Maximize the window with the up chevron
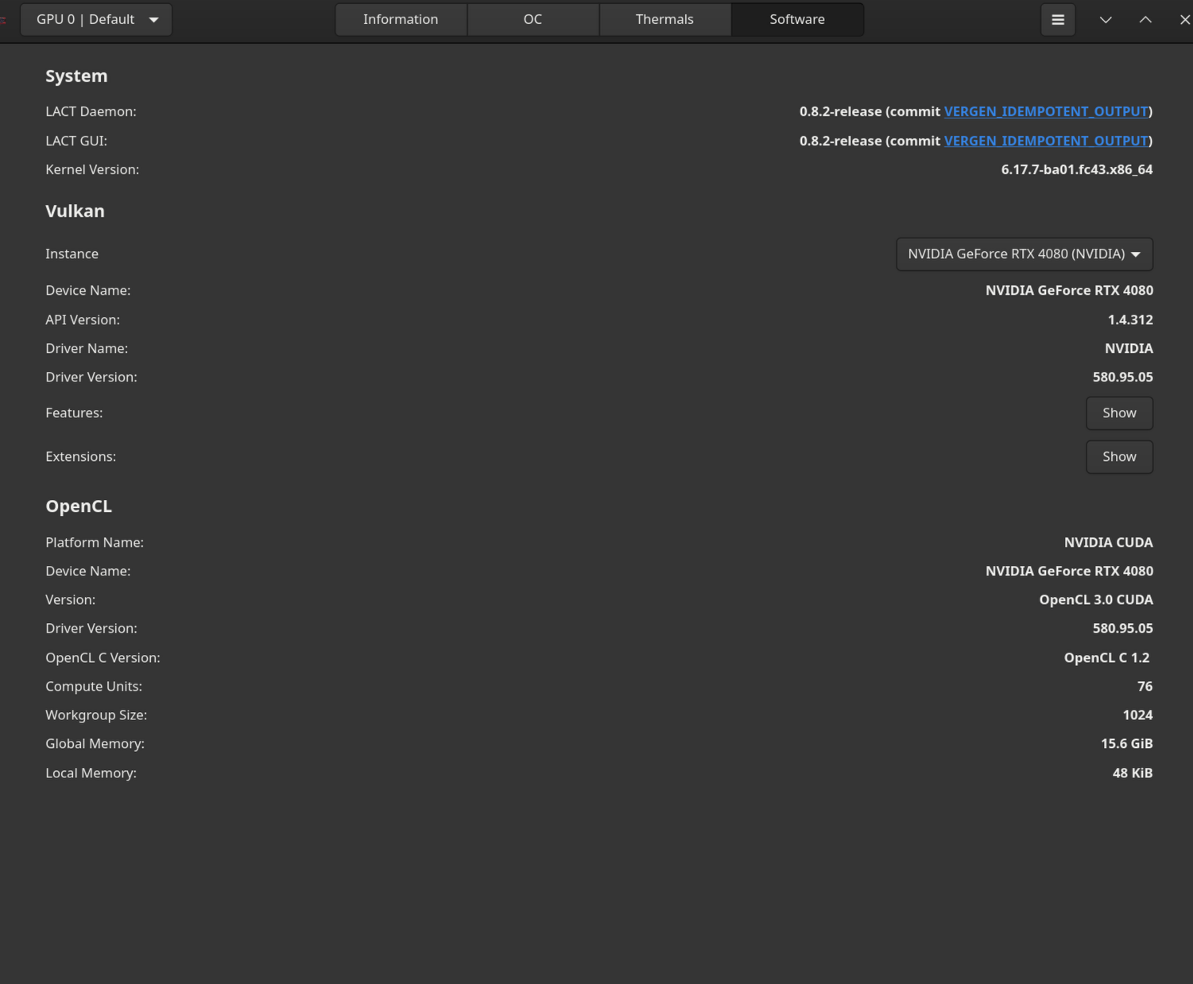The image size is (1193, 984). (1145, 20)
